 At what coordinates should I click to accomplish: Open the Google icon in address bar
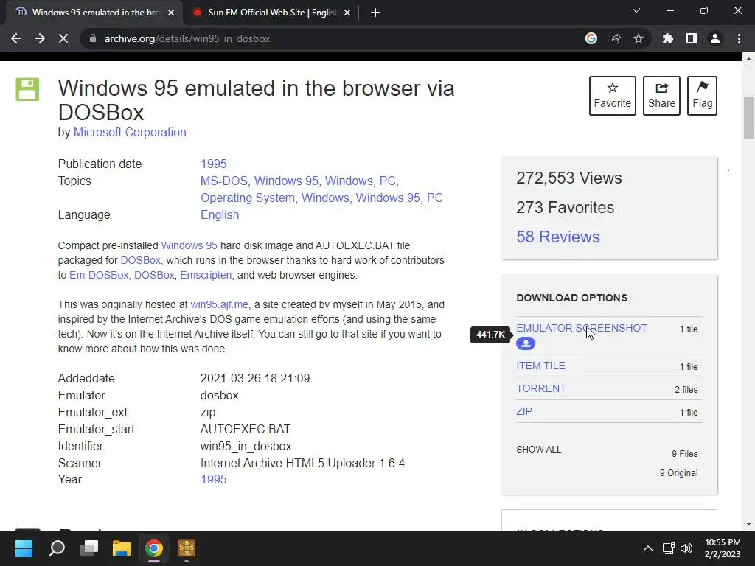click(591, 38)
